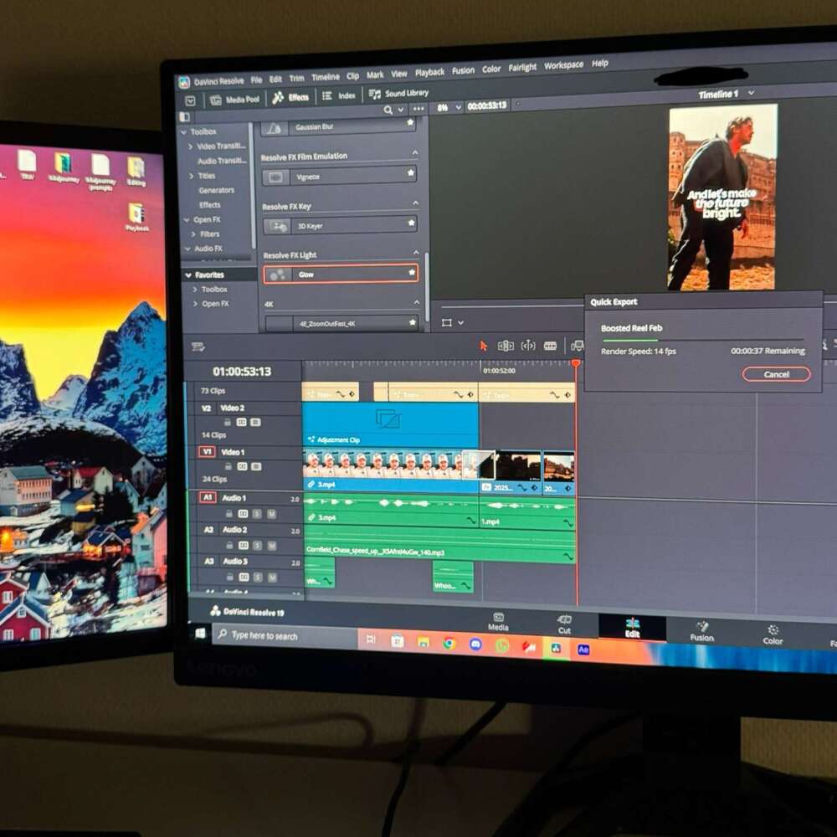The height and width of the screenshot is (837, 837).
Task: Toggle the V1 destination track selector
Action: click(207, 452)
